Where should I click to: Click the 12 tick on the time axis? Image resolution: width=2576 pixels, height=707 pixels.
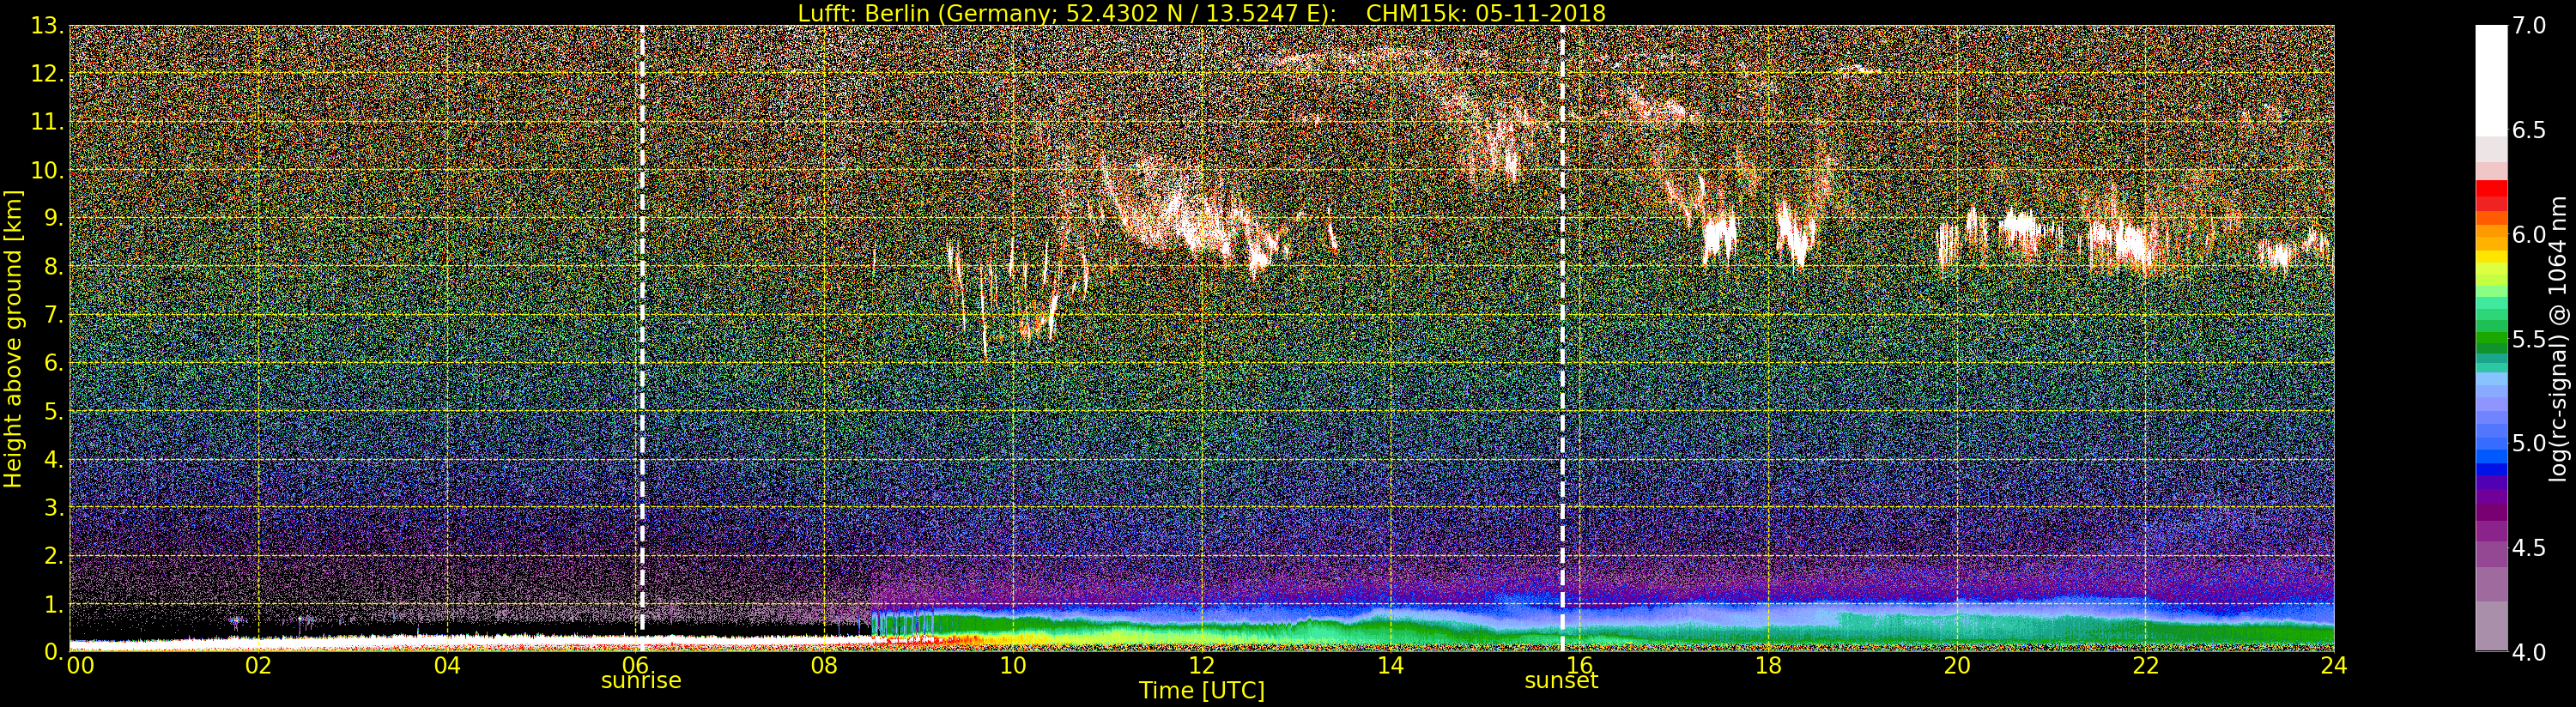tap(1202, 665)
